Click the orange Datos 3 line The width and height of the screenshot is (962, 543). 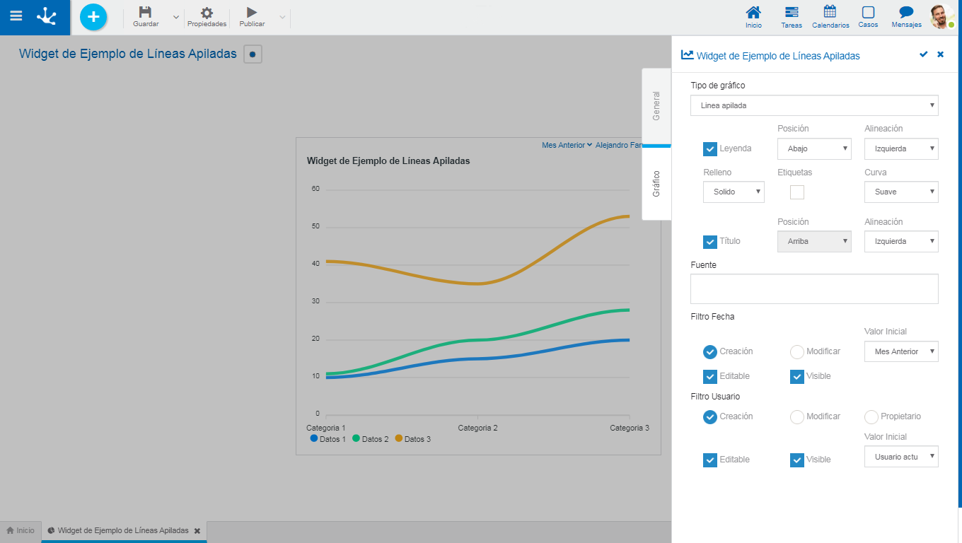[477, 283]
